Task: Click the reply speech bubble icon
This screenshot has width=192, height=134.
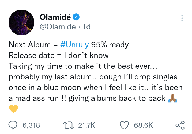Action: tap(13, 125)
